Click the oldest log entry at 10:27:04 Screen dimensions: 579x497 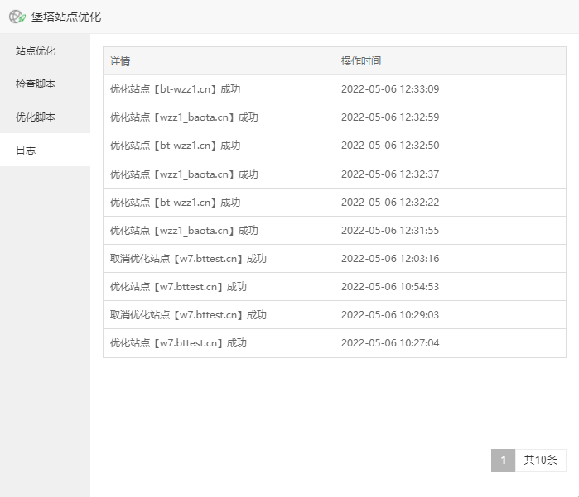pos(335,343)
